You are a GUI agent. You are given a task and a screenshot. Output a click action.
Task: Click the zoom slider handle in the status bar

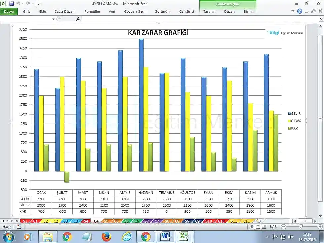[301, 227]
